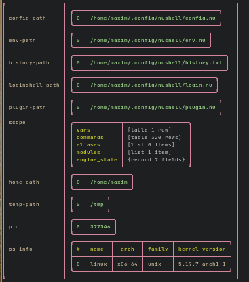Image resolution: width=249 pixels, height=282 pixels.
Task: Click the [list 1 item] value
Action: tap(149, 153)
